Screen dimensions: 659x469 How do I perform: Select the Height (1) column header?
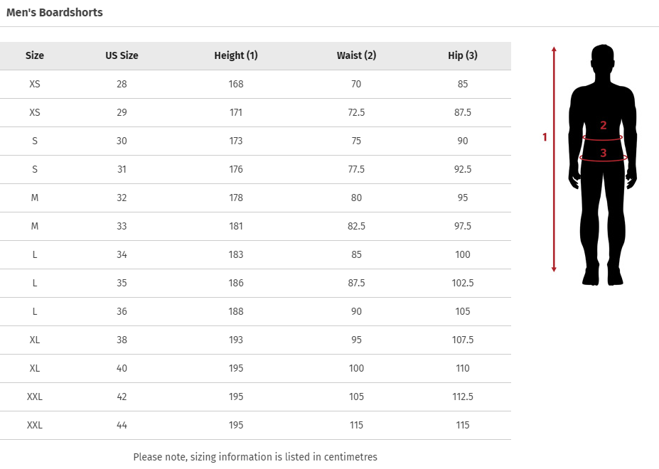coord(236,55)
